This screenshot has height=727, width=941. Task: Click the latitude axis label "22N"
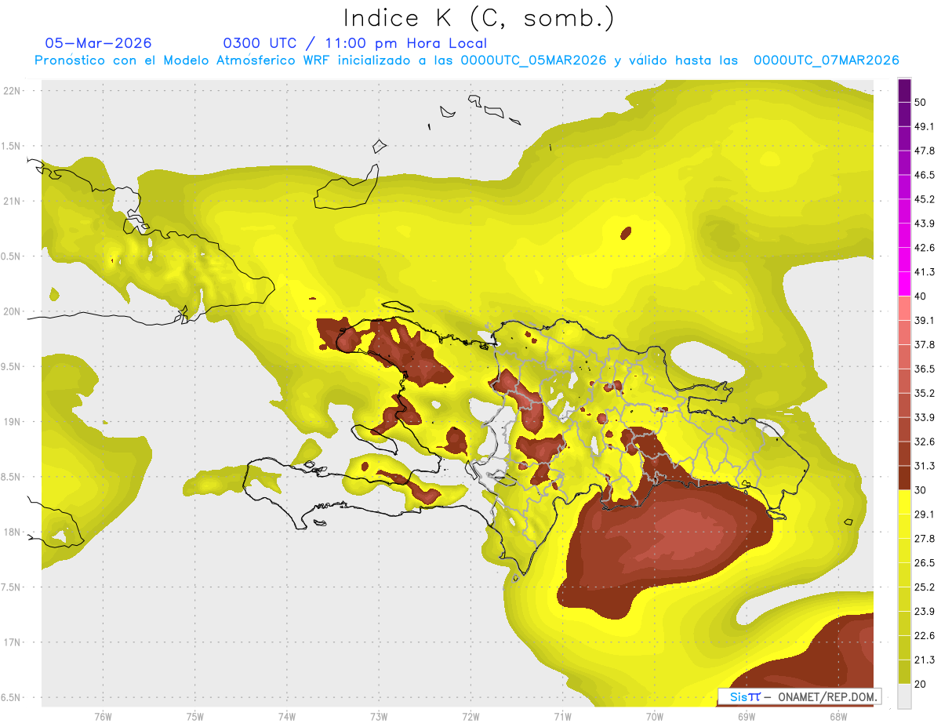coord(13,90)
